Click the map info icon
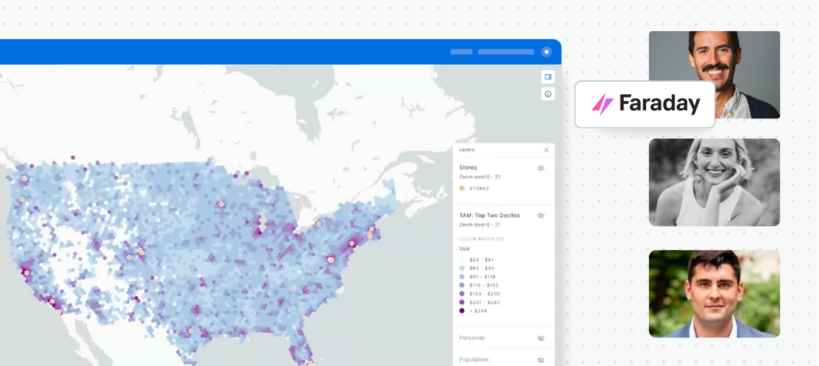Image resolution: width=819 pixels, height=366 pixels. point(548,94)
